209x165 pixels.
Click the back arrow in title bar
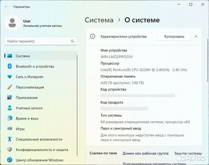point(6,6)
